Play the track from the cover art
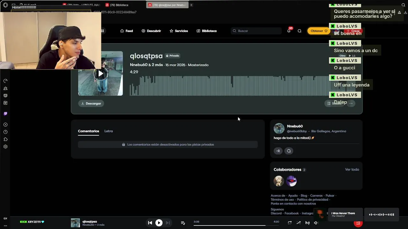Image resolution: width=408 pixels, height=229 pixels. coord(100,73)
